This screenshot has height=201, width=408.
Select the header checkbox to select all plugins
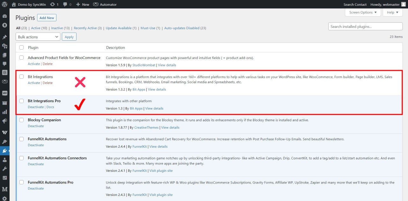pyautogui.click(x=21, y=47)
